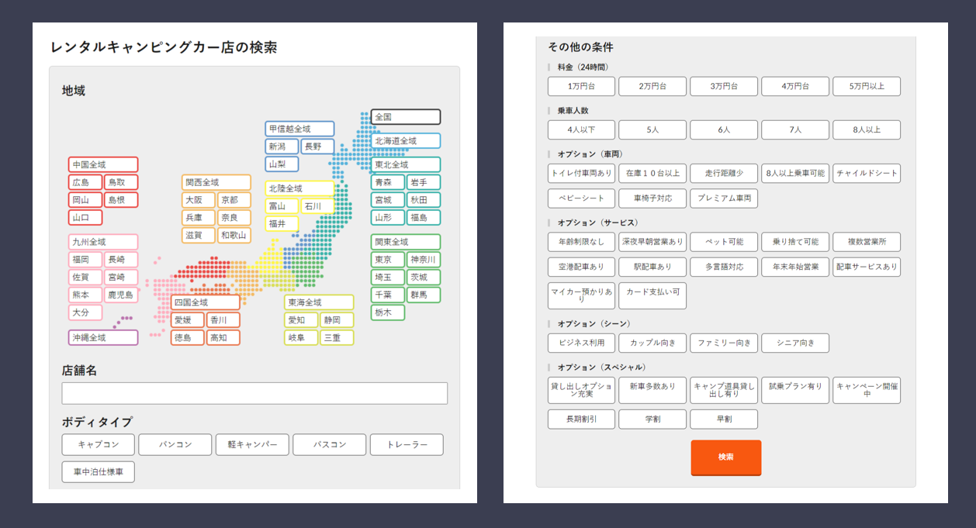The image size is (976, 528).
Task: Select 福岡 in the Kyushu group
Action: click(85, 260)
